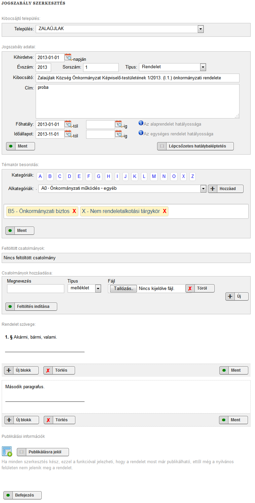The image size is (255, 503).
Task: Open attachment type dropdown melléklet
Action: click(84, 288)
